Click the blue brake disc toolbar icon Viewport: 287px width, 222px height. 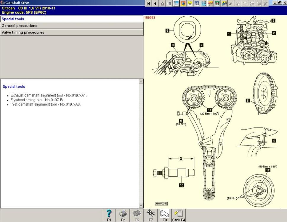click(x=197, y=3)
